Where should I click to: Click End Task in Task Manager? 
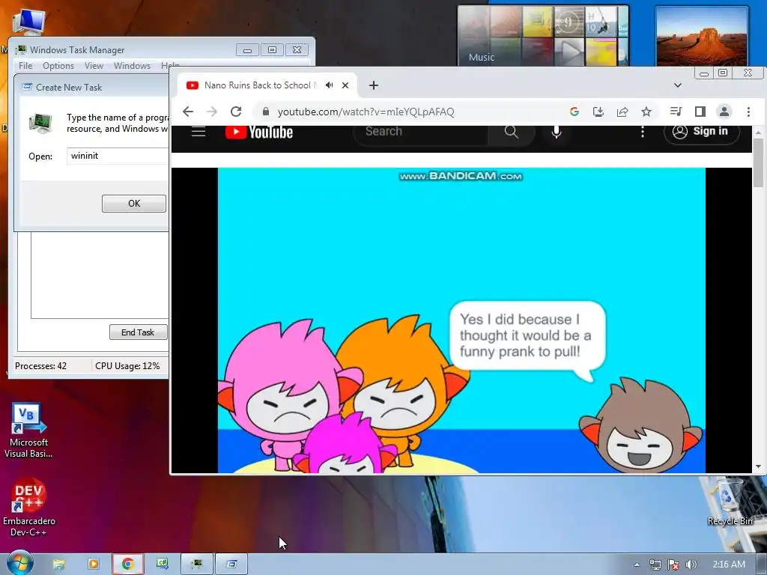pos(138,332)
